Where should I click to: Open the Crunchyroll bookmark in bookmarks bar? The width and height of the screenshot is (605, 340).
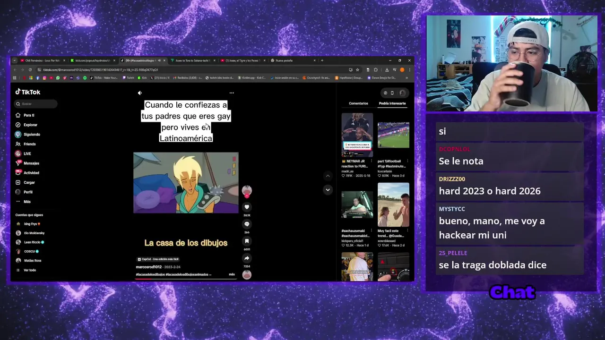317,78
